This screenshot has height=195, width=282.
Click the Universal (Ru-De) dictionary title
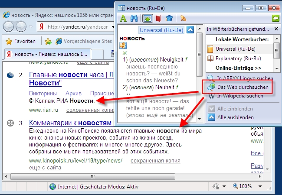coord(161,30)
